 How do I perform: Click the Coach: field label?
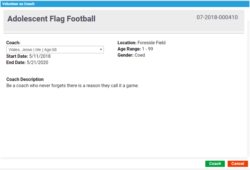pyautogui.click(x=13, y=43)
